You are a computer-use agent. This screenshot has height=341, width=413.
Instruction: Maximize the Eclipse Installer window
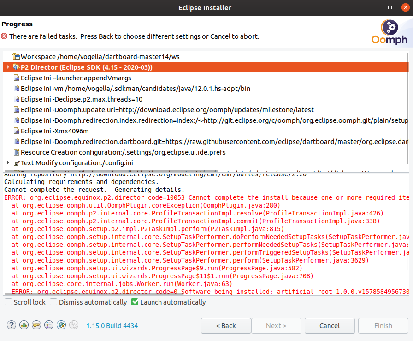coord(390,8)
